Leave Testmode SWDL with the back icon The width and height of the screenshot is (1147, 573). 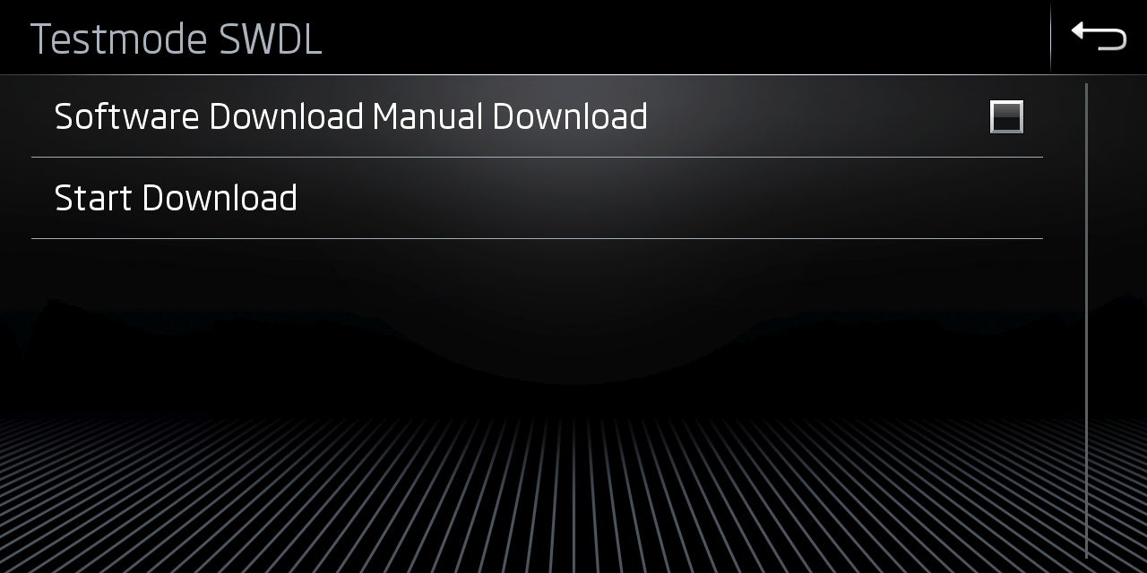pos(1099,36)
